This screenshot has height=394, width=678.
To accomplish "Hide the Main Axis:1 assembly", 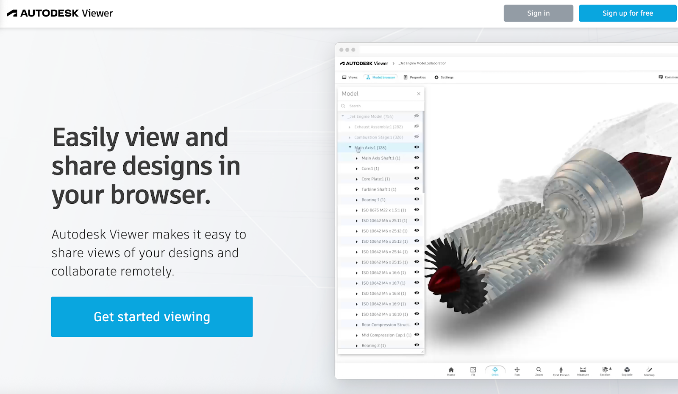I will 417,147.
